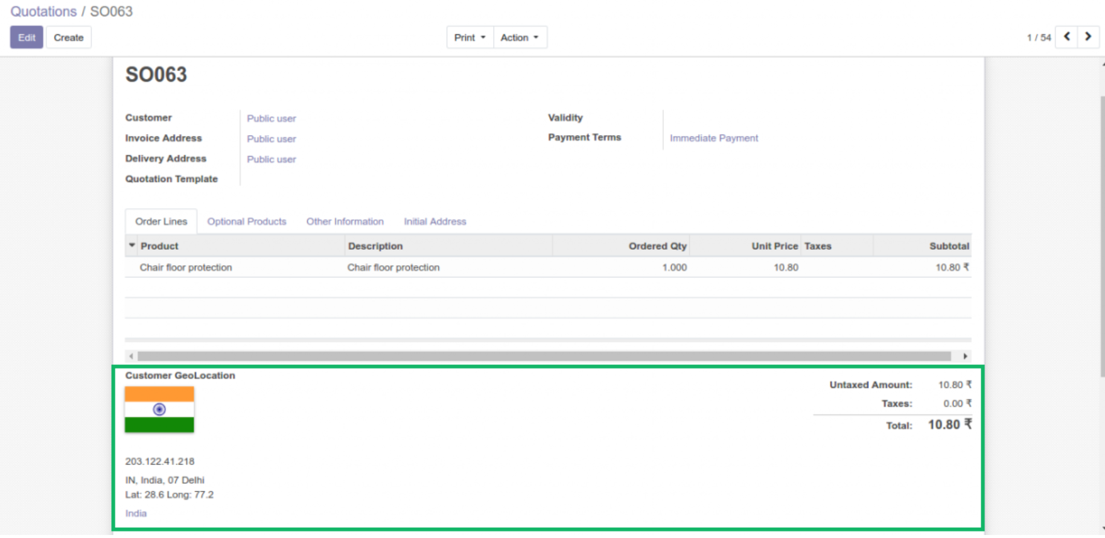
Task: Click the Create button
Action: point(68,37)
